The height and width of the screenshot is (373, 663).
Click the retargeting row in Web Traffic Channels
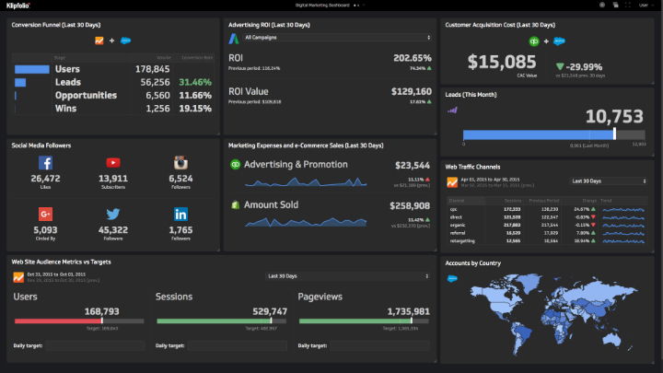click(547, 241)
